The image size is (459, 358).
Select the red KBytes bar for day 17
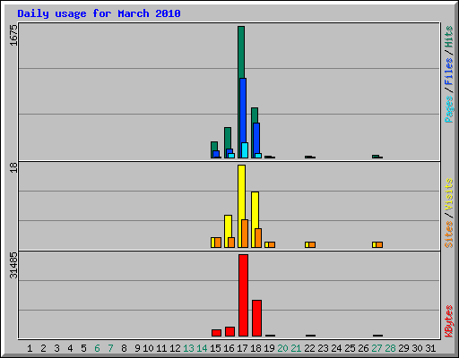243,295
